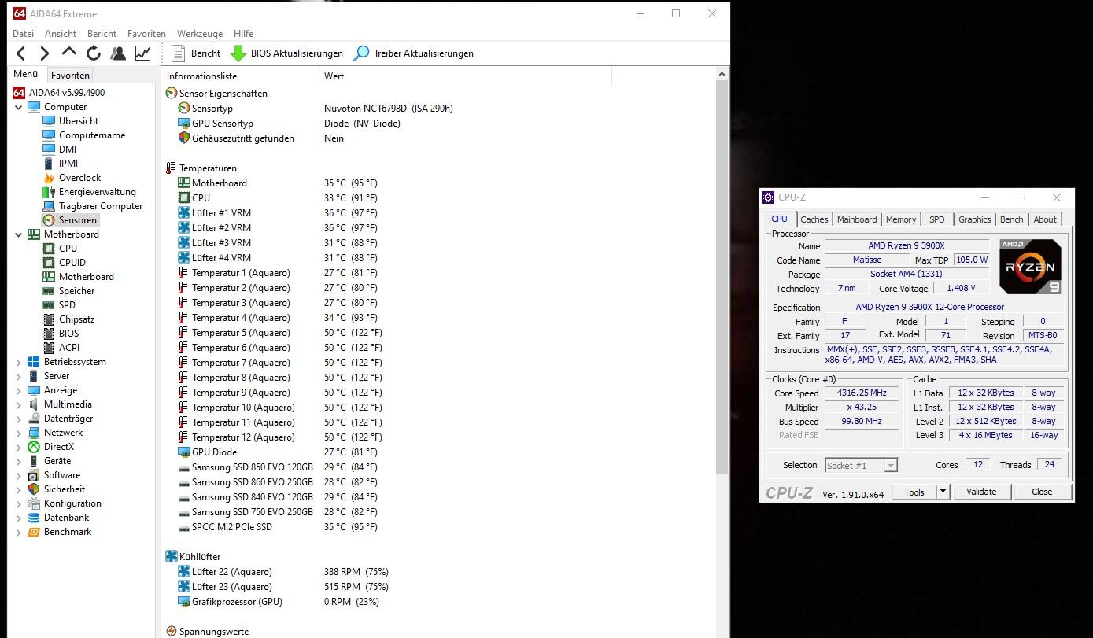Click the AIDA64 vertical scrollbar
Image resolution: width=1093 pixels, height=638 pixels.
click(722, 275)
